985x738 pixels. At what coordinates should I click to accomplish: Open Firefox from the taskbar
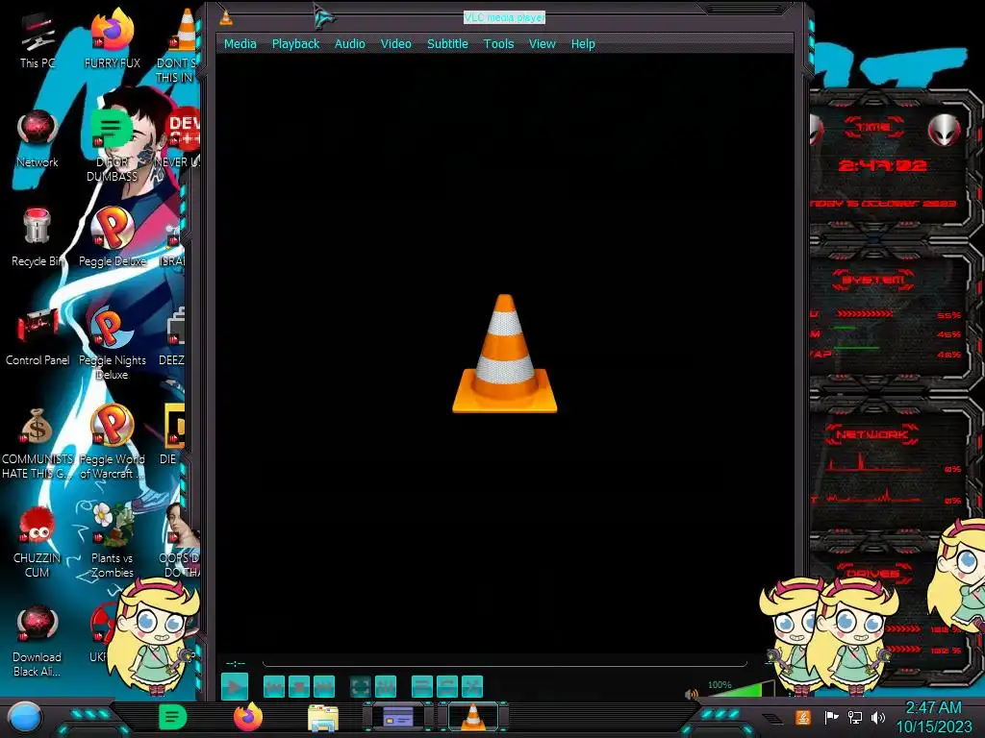247,717
